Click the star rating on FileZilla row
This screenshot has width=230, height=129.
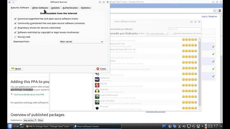(189, 85)
